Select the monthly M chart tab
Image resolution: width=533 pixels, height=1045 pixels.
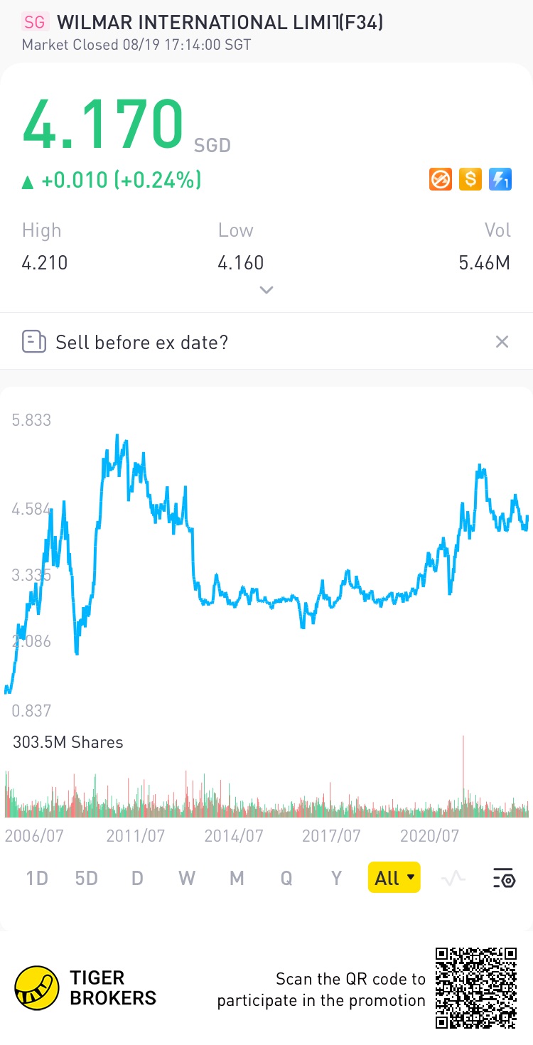click(237, 878)
